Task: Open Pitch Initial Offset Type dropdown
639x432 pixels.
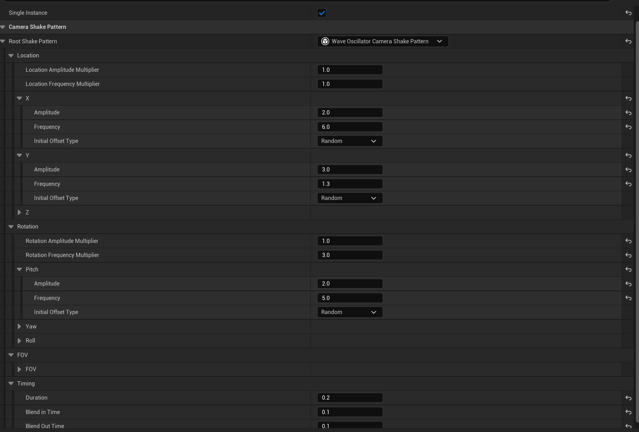Action: pyautogui.click(x=349, y=312)
